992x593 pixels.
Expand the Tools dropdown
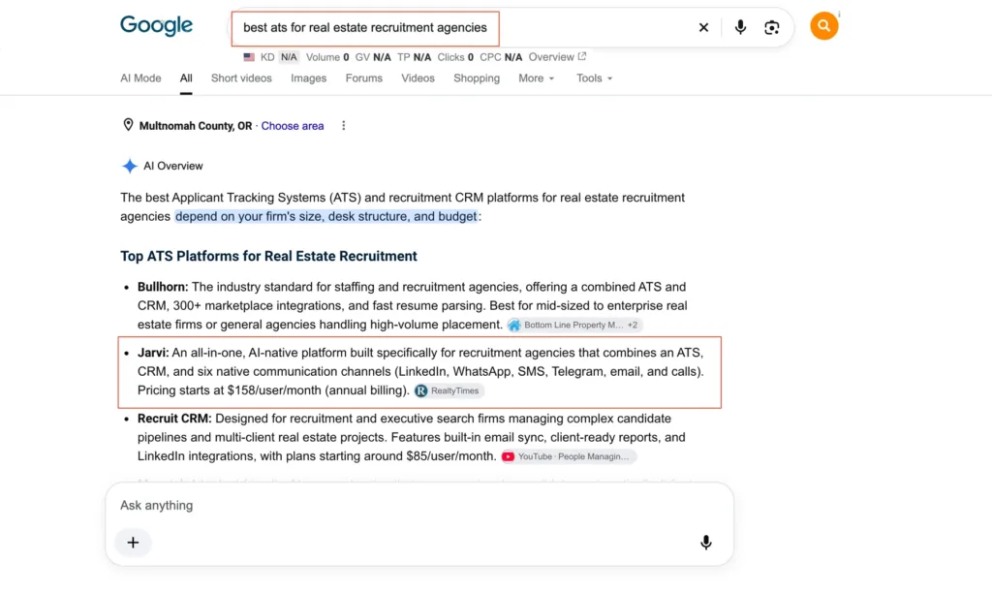coord(594,78)
